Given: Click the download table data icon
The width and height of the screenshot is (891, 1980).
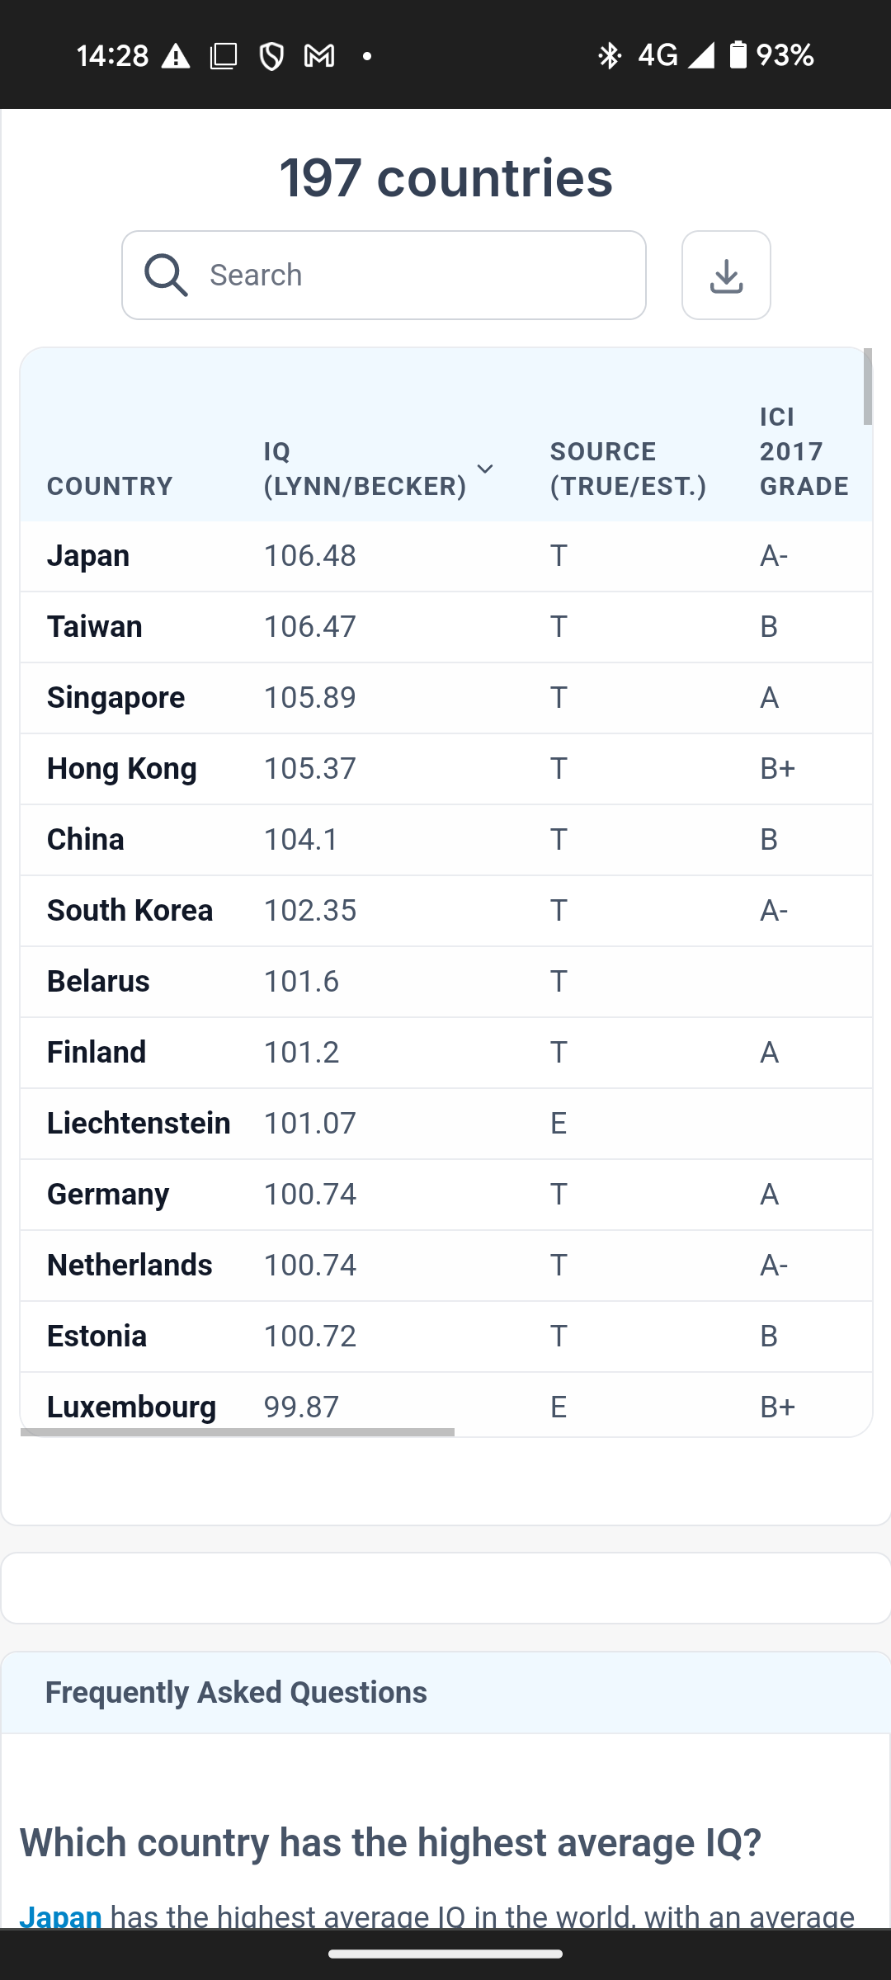Looking at the screenshot, I should 726,276.
